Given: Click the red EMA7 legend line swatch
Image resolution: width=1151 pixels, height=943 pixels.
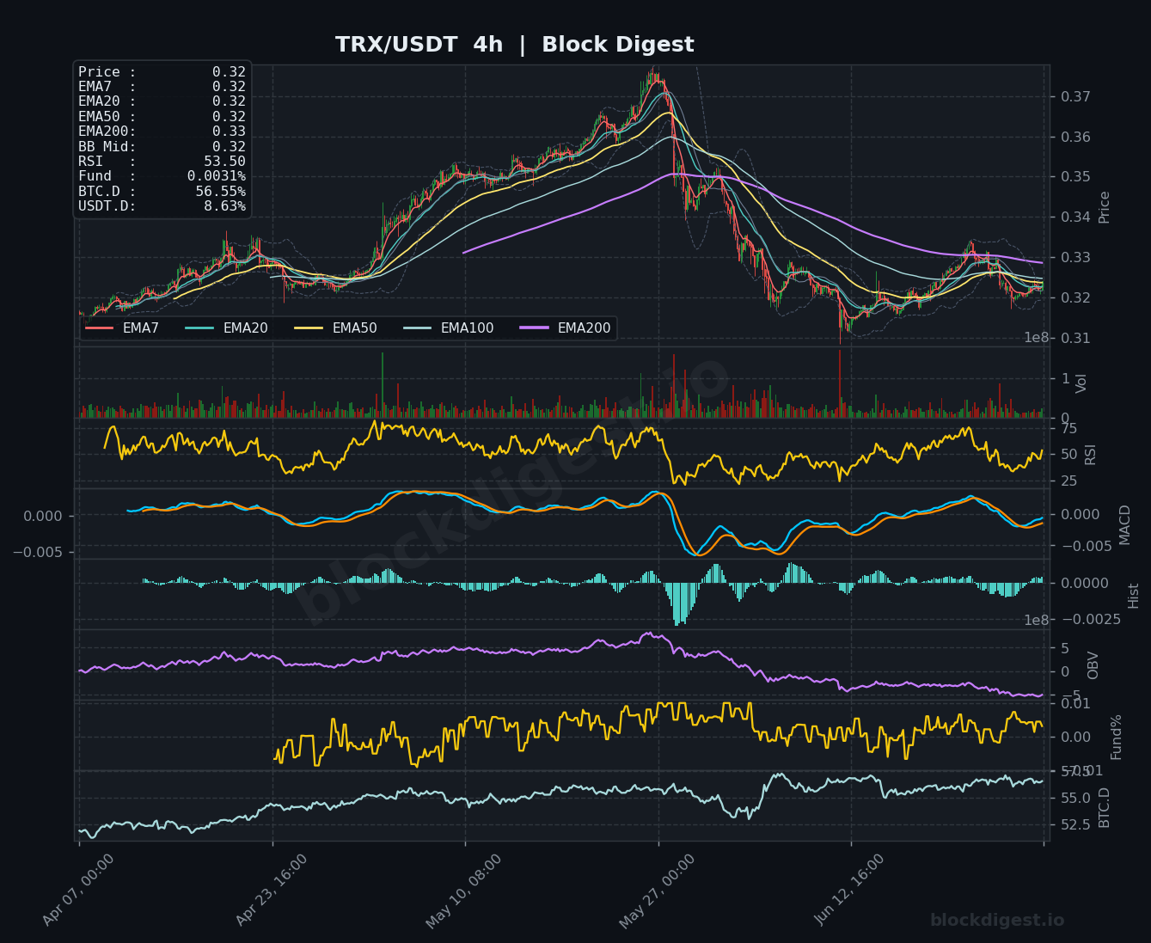Looking at the screenshot, I should [99, 328].
